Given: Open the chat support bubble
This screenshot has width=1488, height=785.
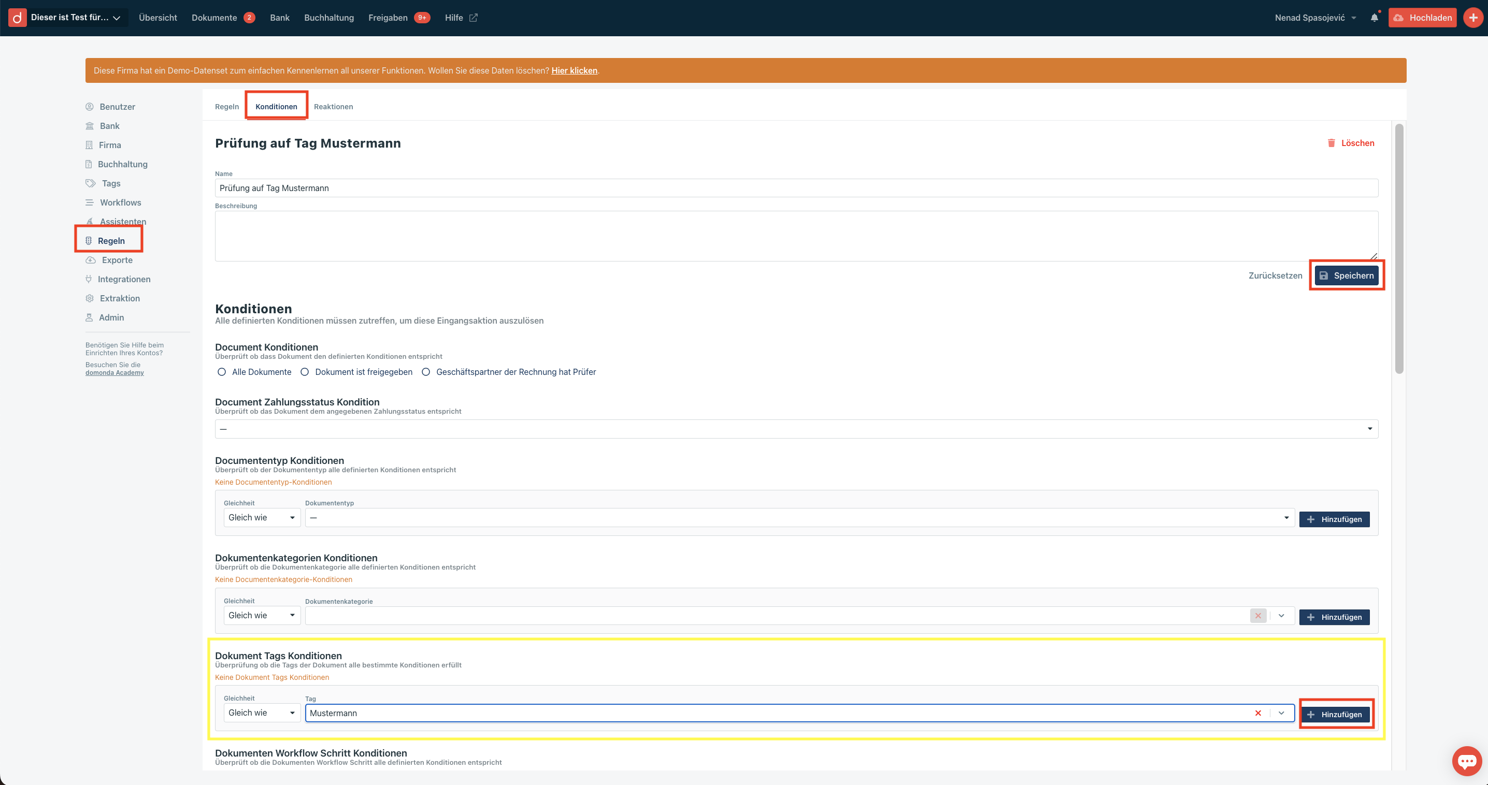Looking at the screenshot, I should click(x=1467, y=761).
